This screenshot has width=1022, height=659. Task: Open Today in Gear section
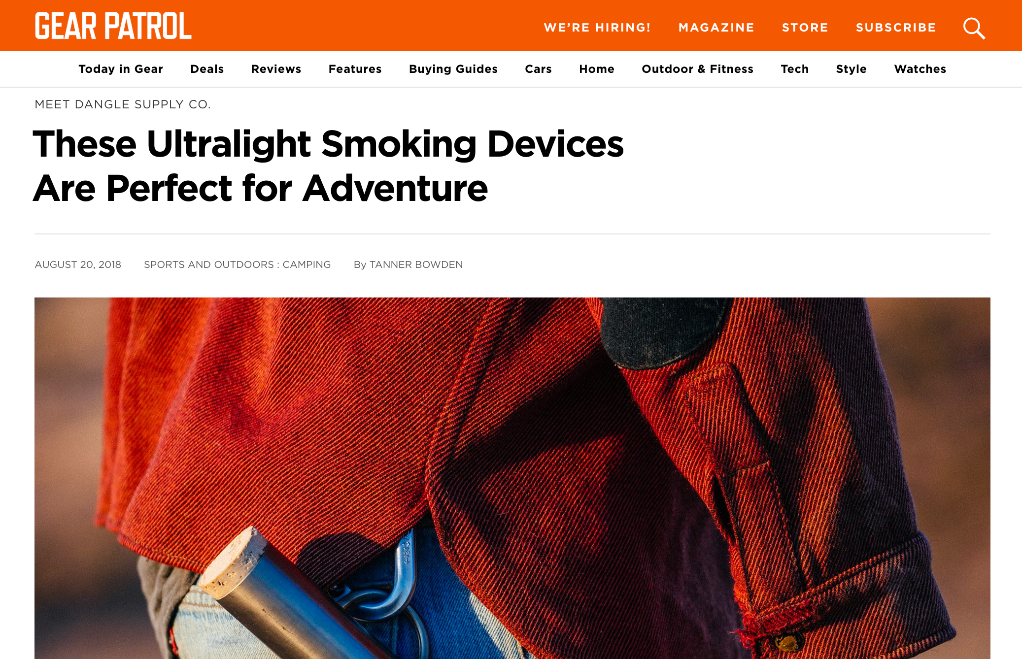coord(121,69)
